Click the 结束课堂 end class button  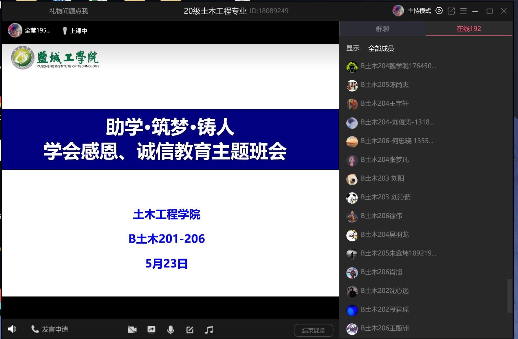tap(313, 330)
